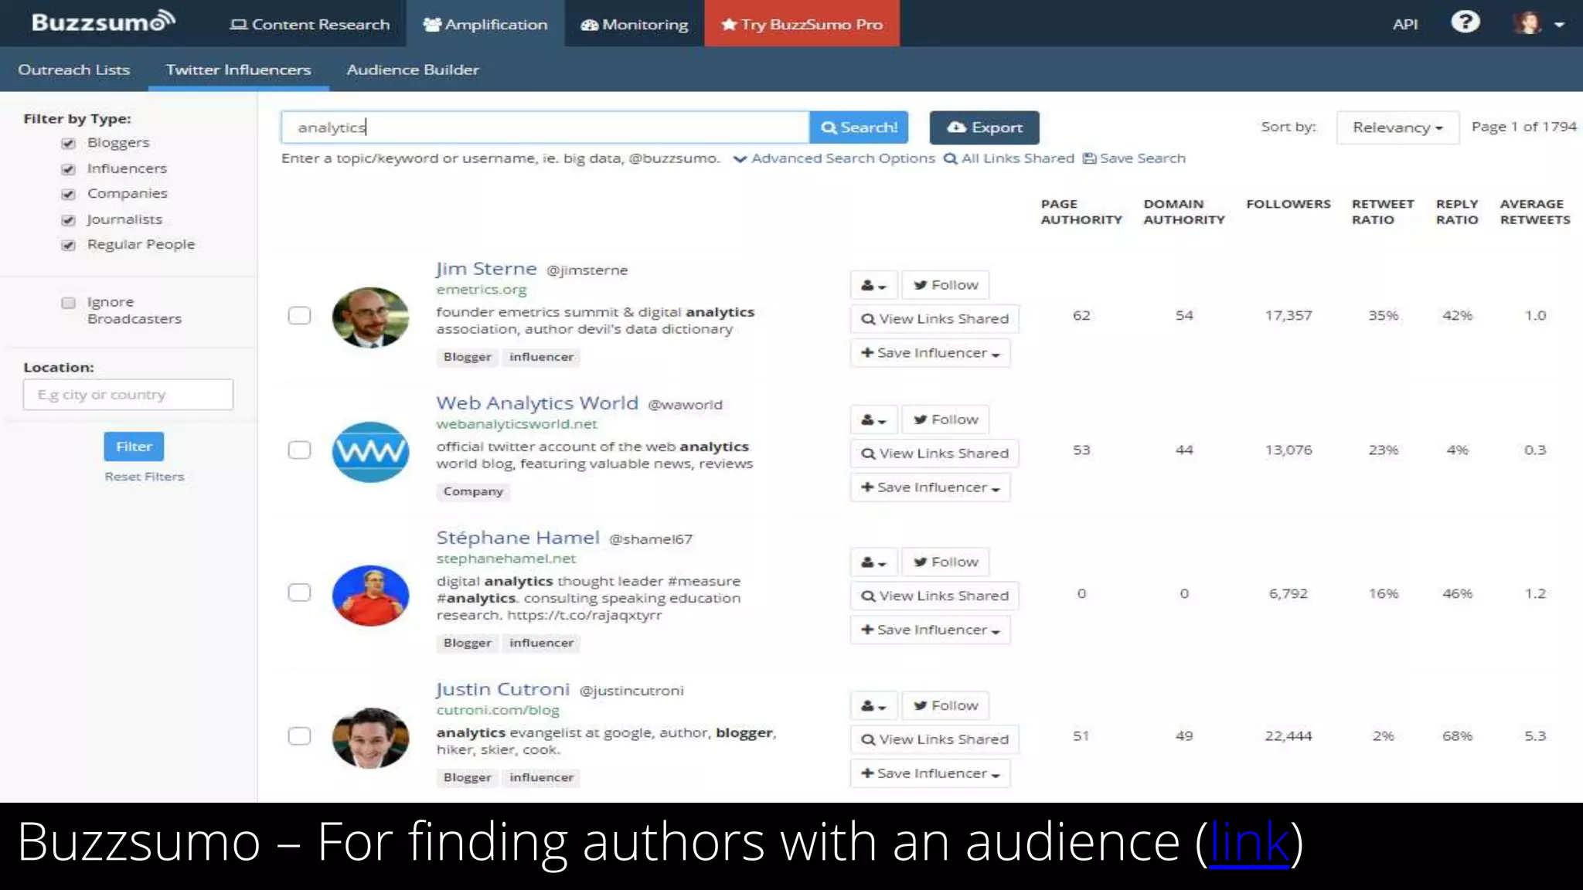
Task: Follow Justin Cutroni on Twitter
Action: pos(945,706)
